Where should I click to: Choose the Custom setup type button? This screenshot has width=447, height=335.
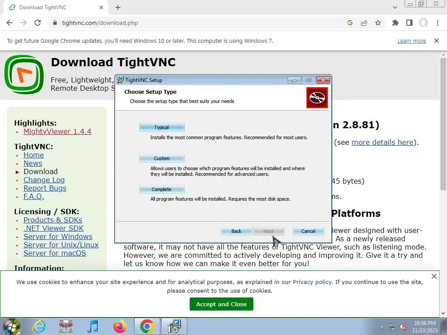[x=162, y=158]
